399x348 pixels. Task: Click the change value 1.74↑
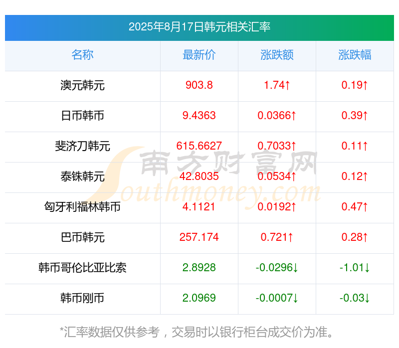pyautogui.click(x=277, y=85)
